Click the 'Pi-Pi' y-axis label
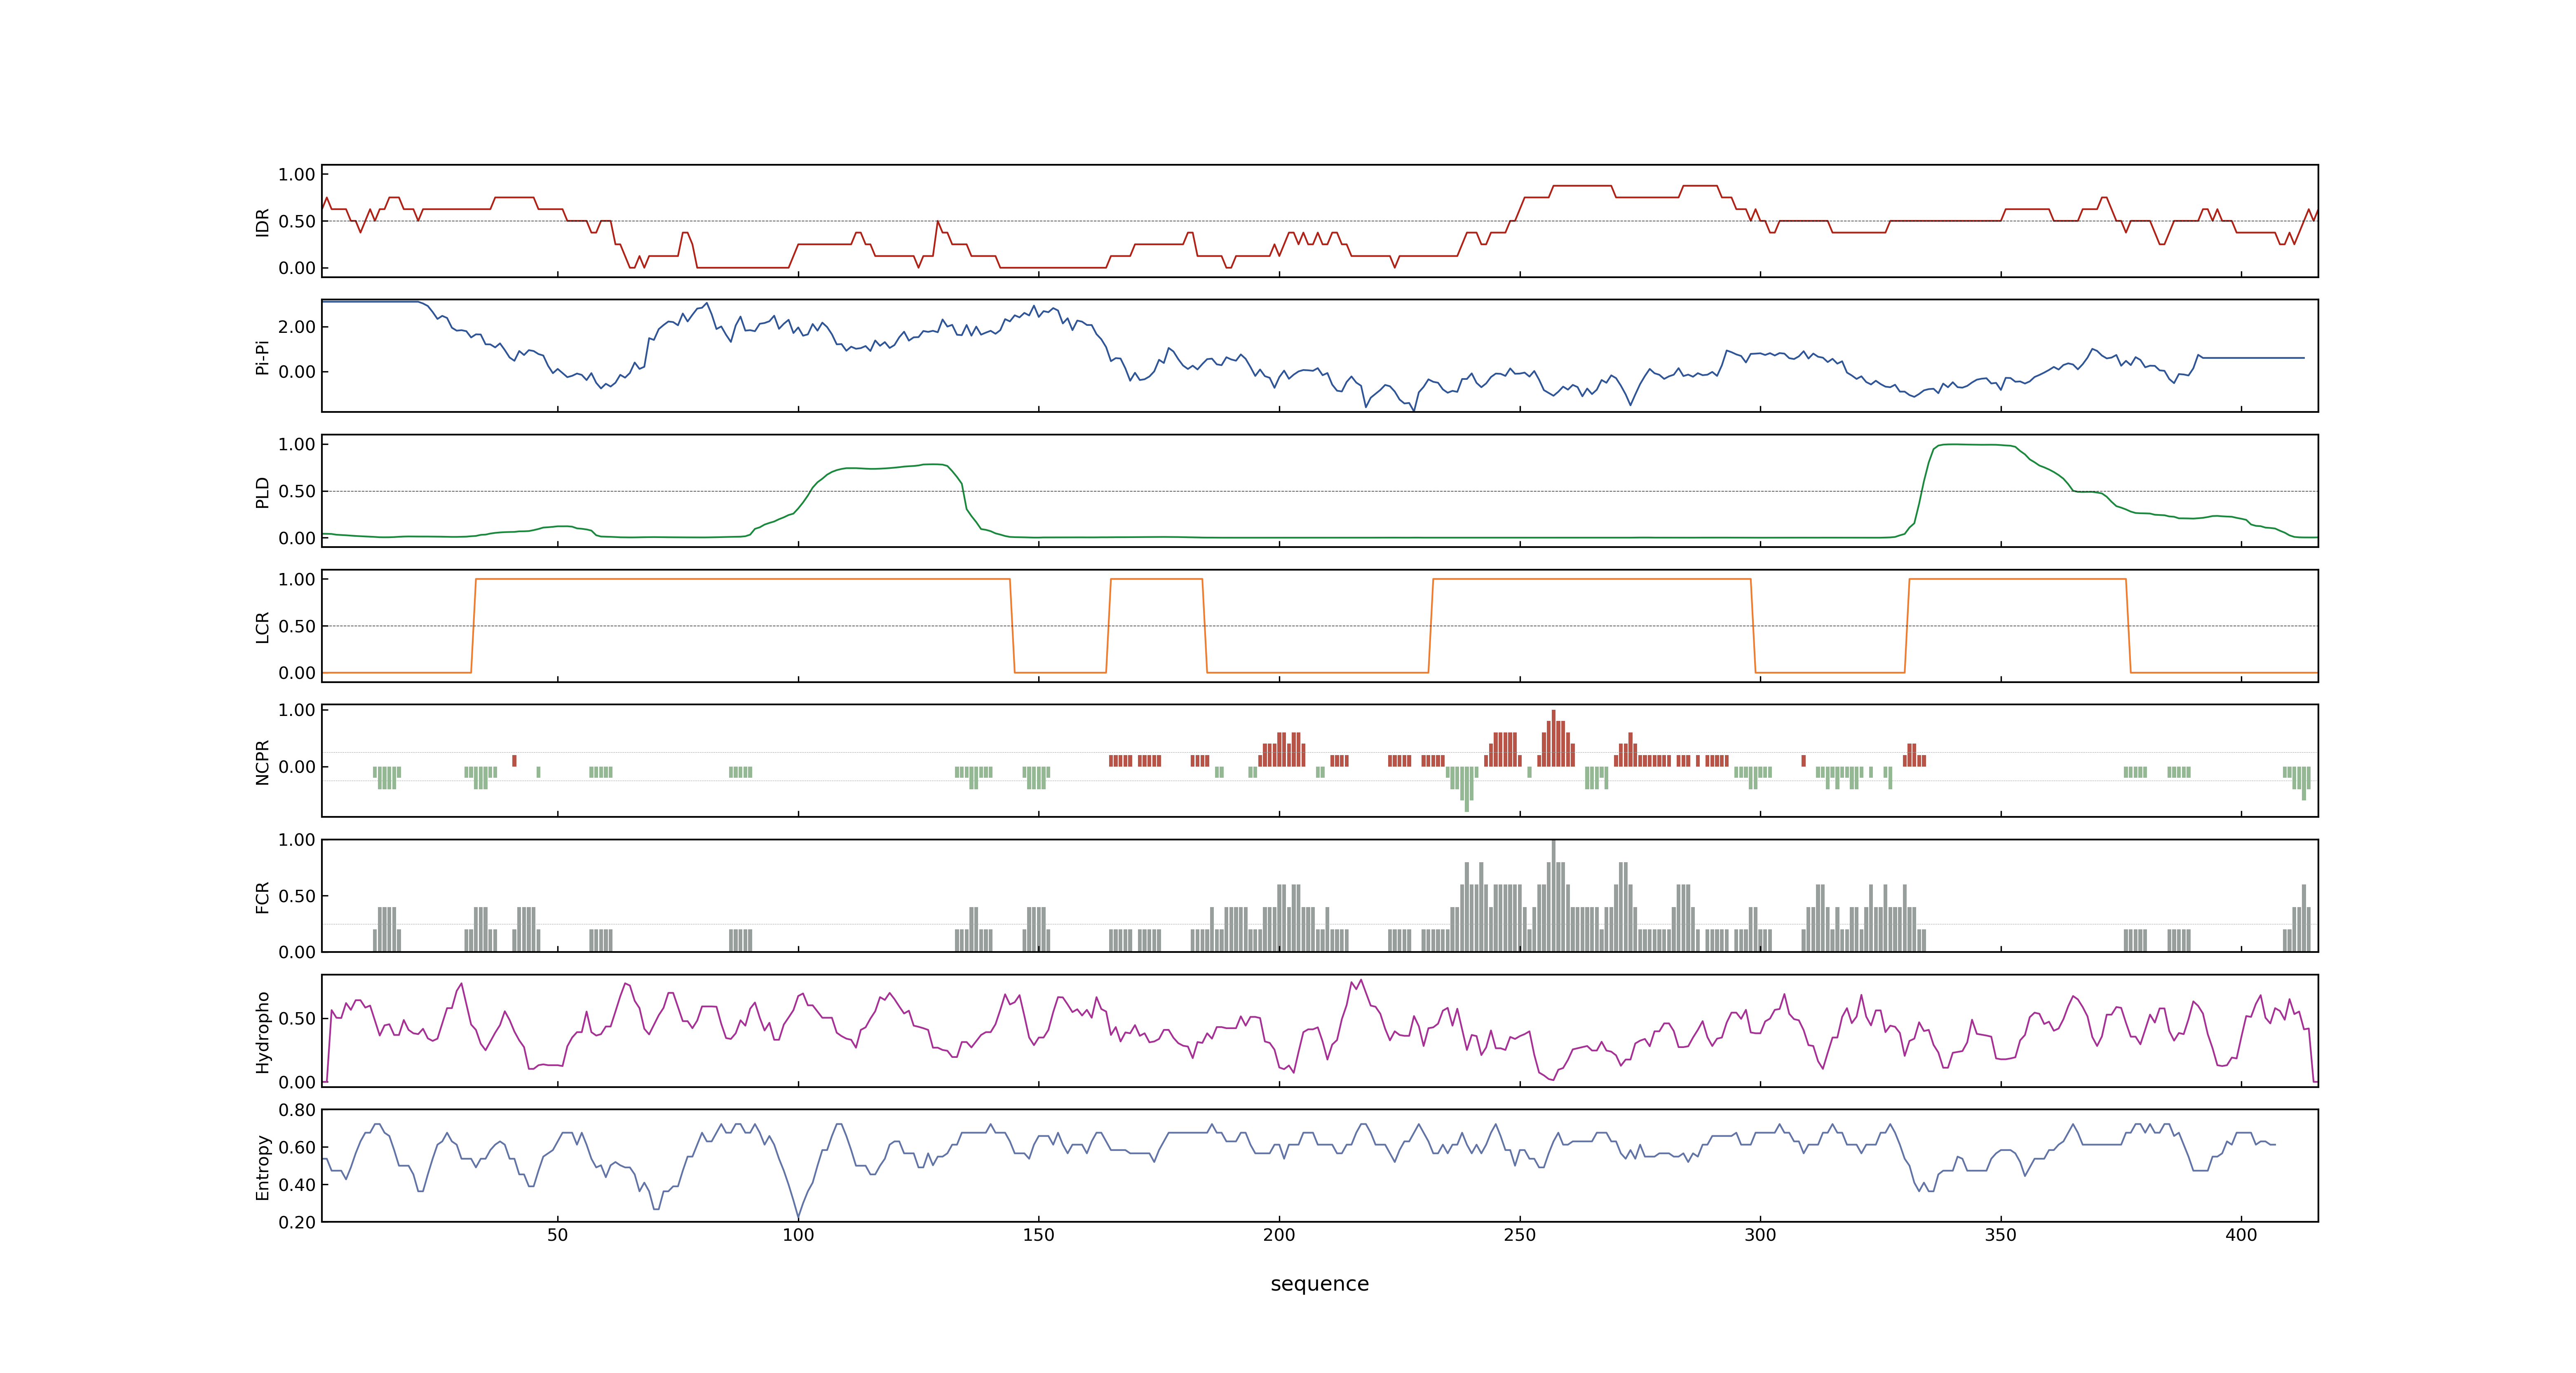This screenshot has width=2576, height=1373. tap(263, 357)
